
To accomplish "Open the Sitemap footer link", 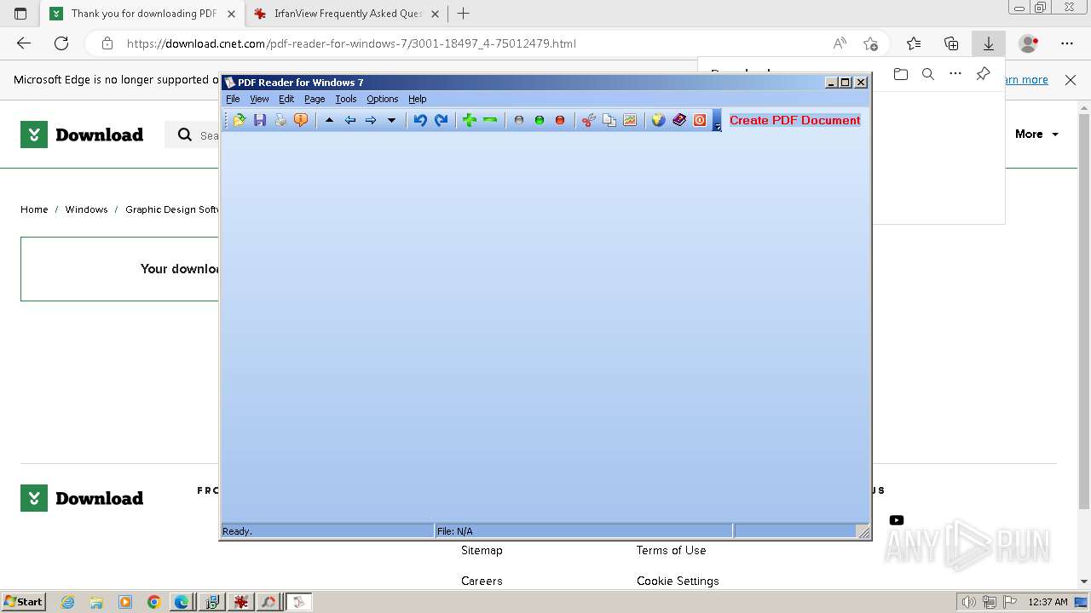I will (x=482, y=550).
